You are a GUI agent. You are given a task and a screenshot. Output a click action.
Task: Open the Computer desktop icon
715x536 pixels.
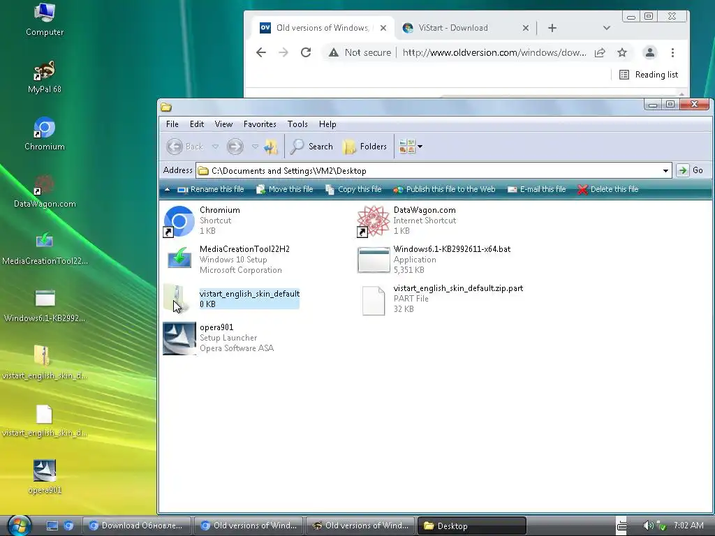[x=45, y=20]
